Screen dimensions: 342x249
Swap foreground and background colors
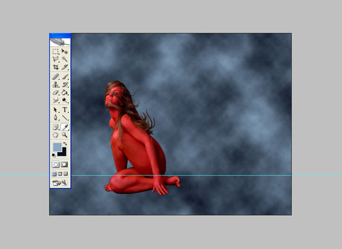click(x=65, y=144)
